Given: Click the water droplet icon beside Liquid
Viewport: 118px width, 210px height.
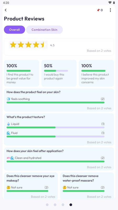Looking at the screenshot, I should coord(8,124).
